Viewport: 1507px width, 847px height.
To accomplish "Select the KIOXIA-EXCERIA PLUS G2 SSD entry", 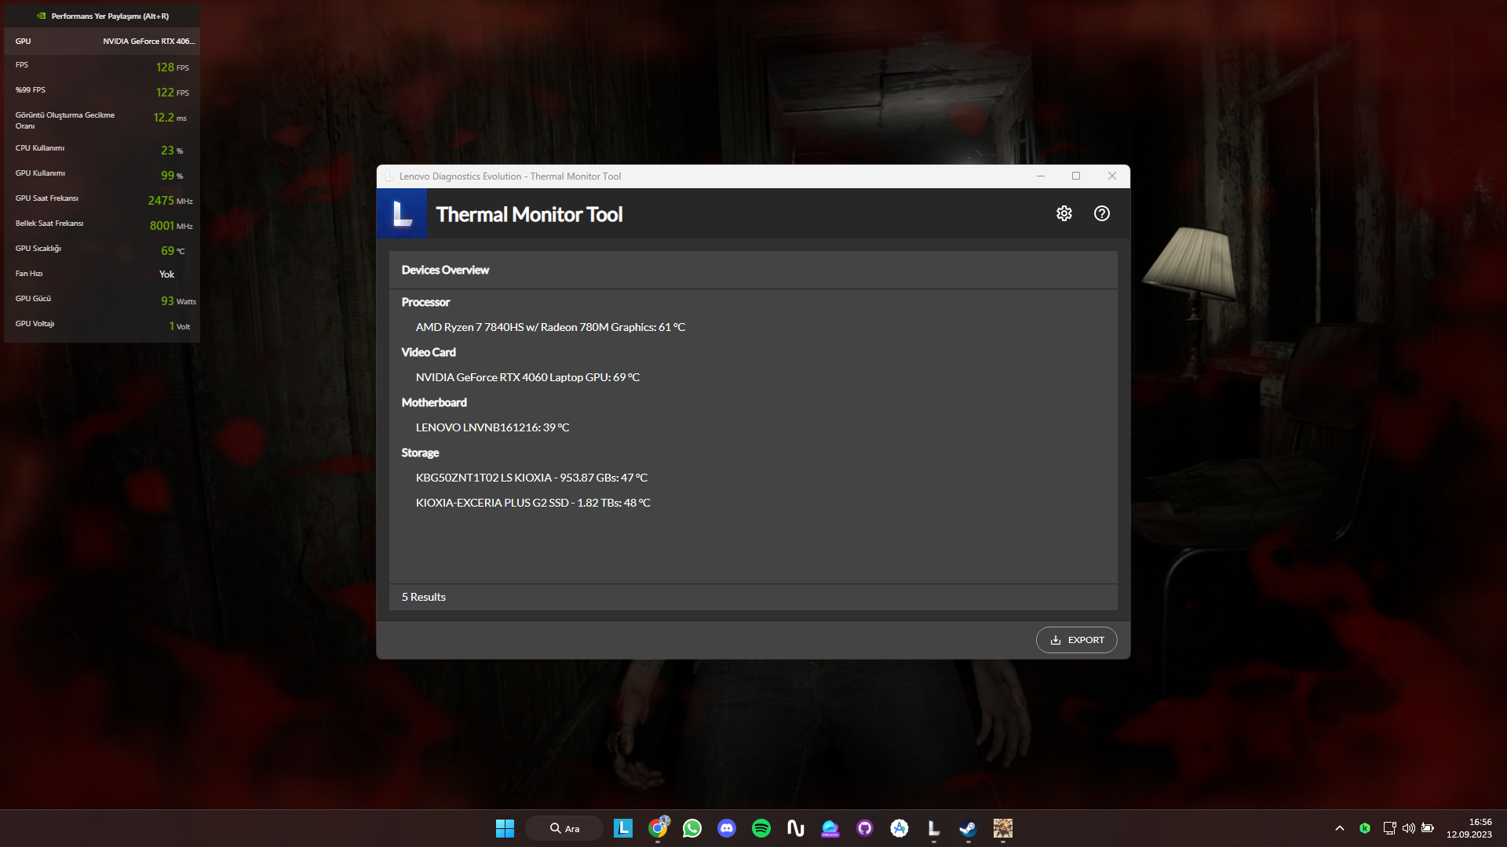I will click(533, 503).
